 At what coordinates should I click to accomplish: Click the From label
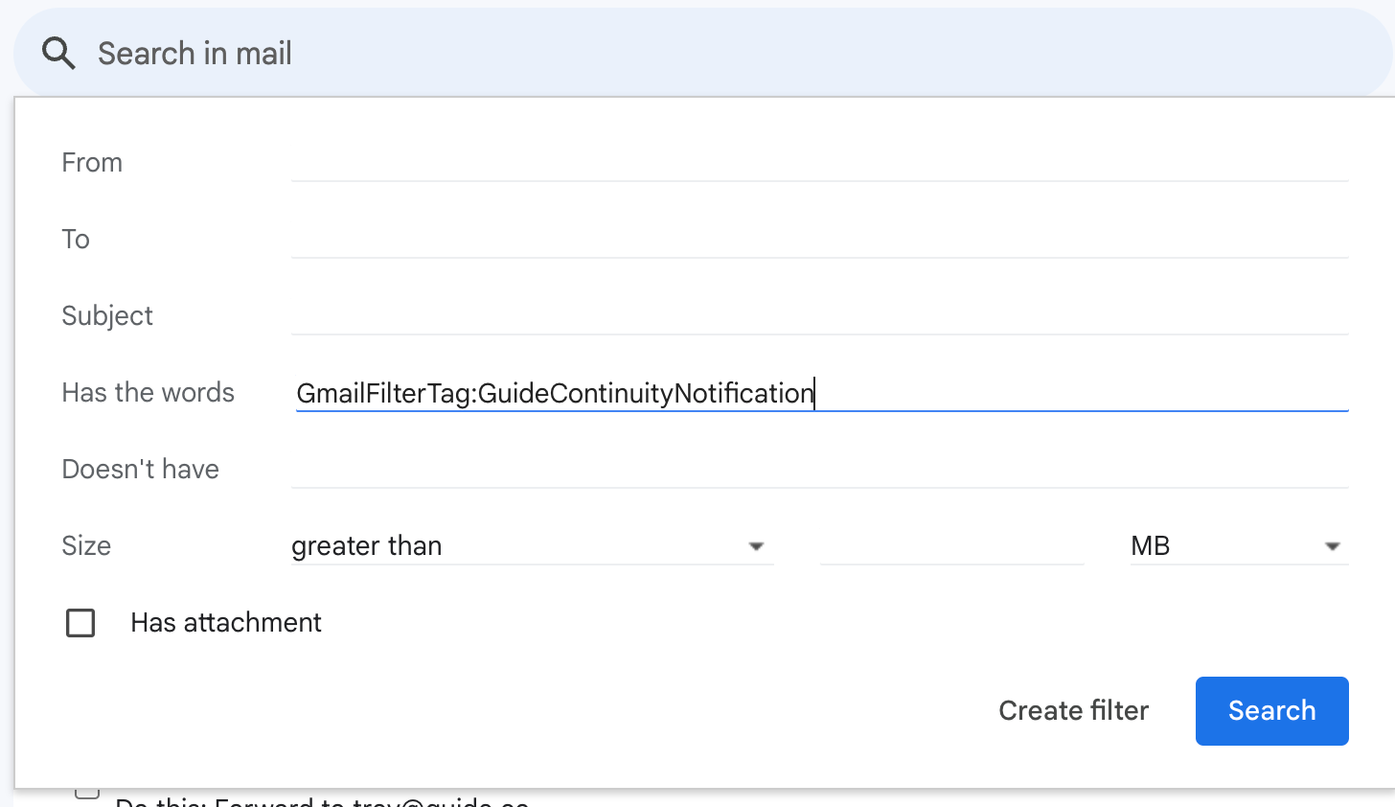coord(92,163)
